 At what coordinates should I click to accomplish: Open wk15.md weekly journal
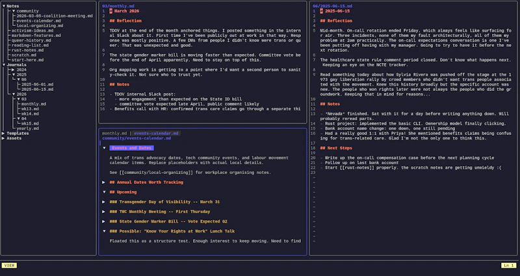(30, 123)
